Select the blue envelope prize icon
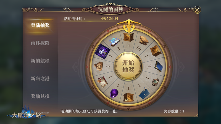This screenshot has height=124, width=221. click(144, 94)
